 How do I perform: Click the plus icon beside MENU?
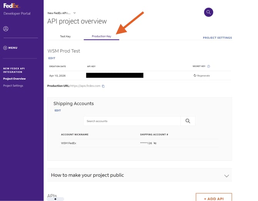(5, 48)
